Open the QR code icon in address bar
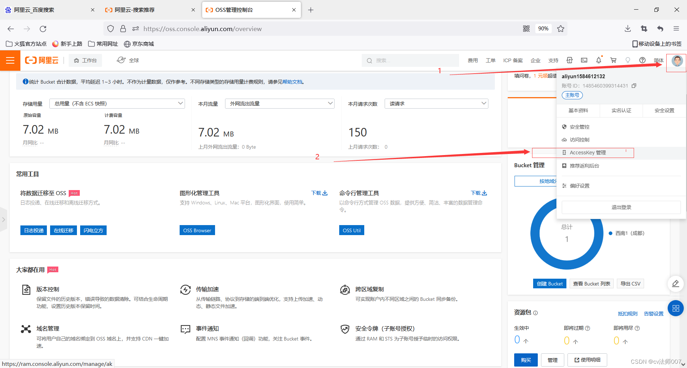Screen dimensions: 687x368 pyautogui.click(x=526, y=29)
